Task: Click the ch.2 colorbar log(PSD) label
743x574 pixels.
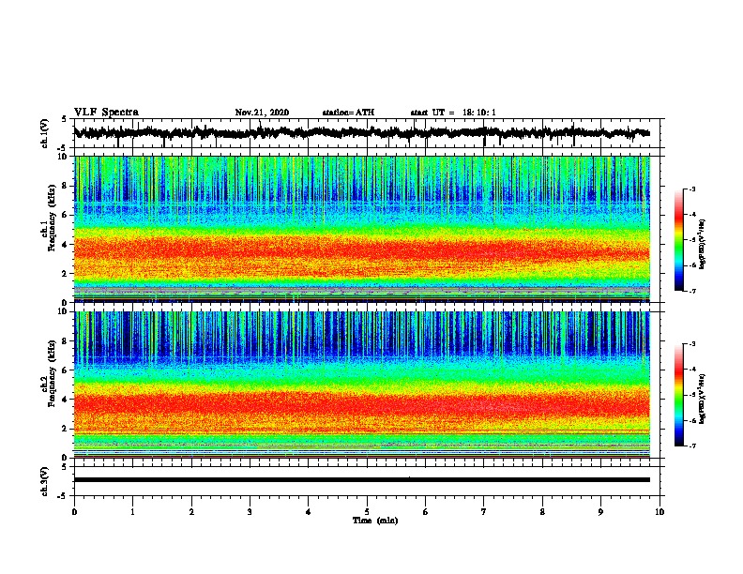Action: (702, 399)
